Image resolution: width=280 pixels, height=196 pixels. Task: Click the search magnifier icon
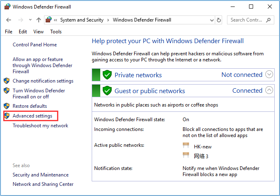coord(268,20)
